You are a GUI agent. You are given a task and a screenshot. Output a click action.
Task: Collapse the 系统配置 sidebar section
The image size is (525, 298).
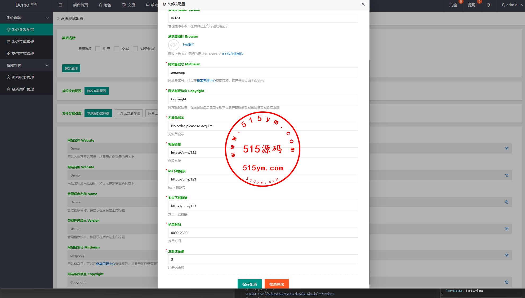click(x=47, y=18)
